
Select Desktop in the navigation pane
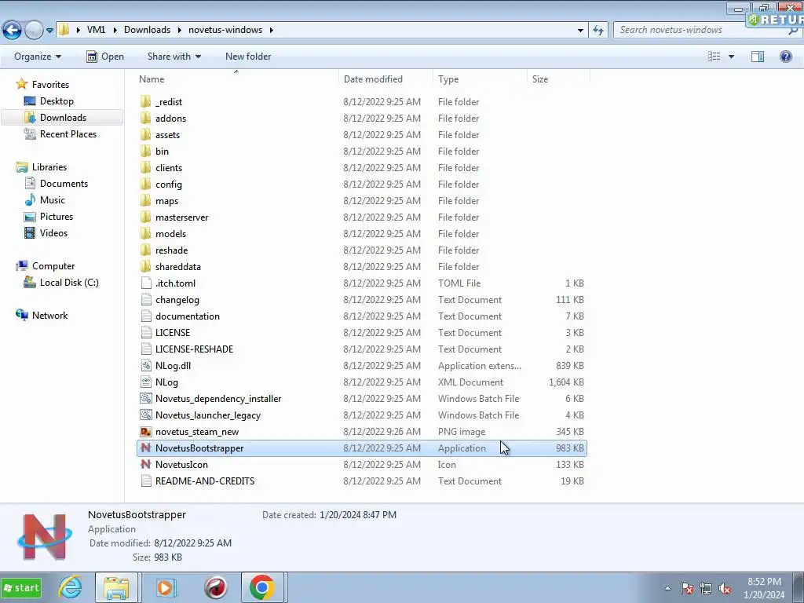[57, 101]
